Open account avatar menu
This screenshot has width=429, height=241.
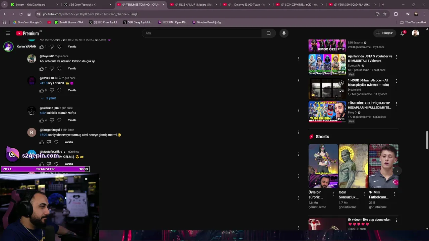pyautogui.click(x=415, y=33)
